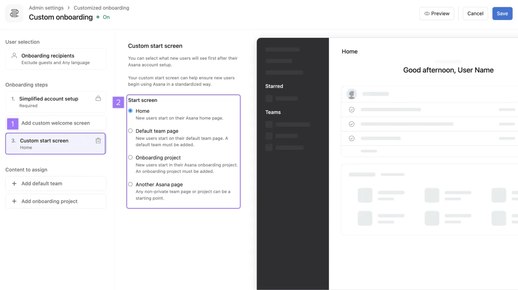Select the Custom start screen step
Viewport: 518px width, 290px height.
(55, 143)
